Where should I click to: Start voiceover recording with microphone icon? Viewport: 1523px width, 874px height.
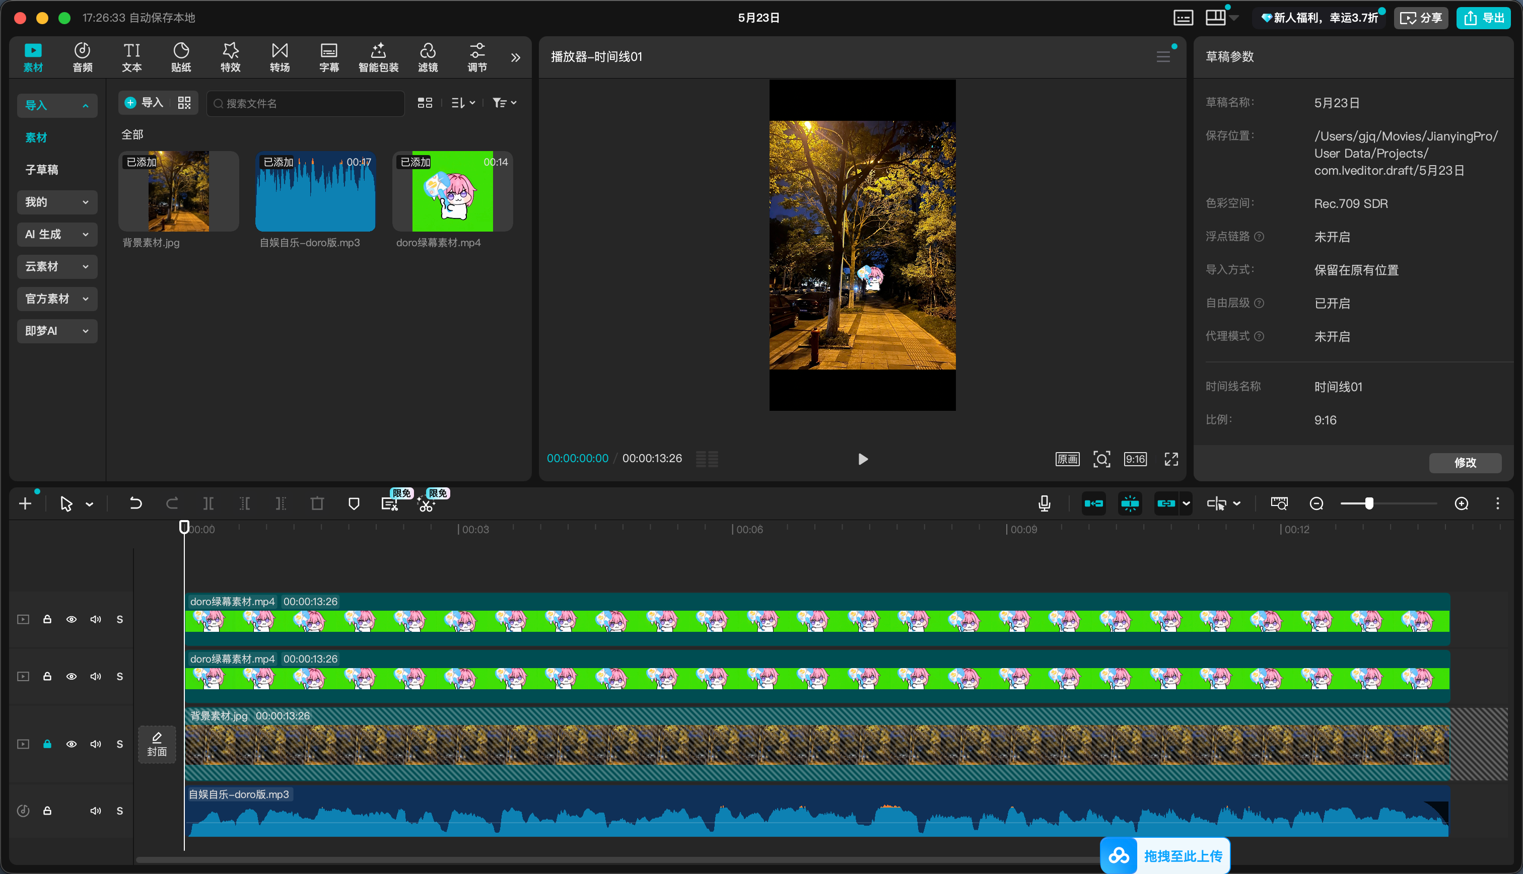(x=1045, y=503)
